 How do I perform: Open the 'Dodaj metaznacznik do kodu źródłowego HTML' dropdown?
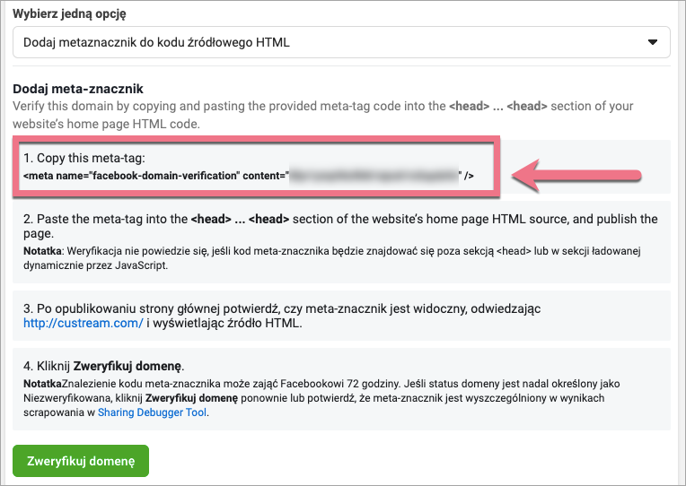(x=341, y=42)
